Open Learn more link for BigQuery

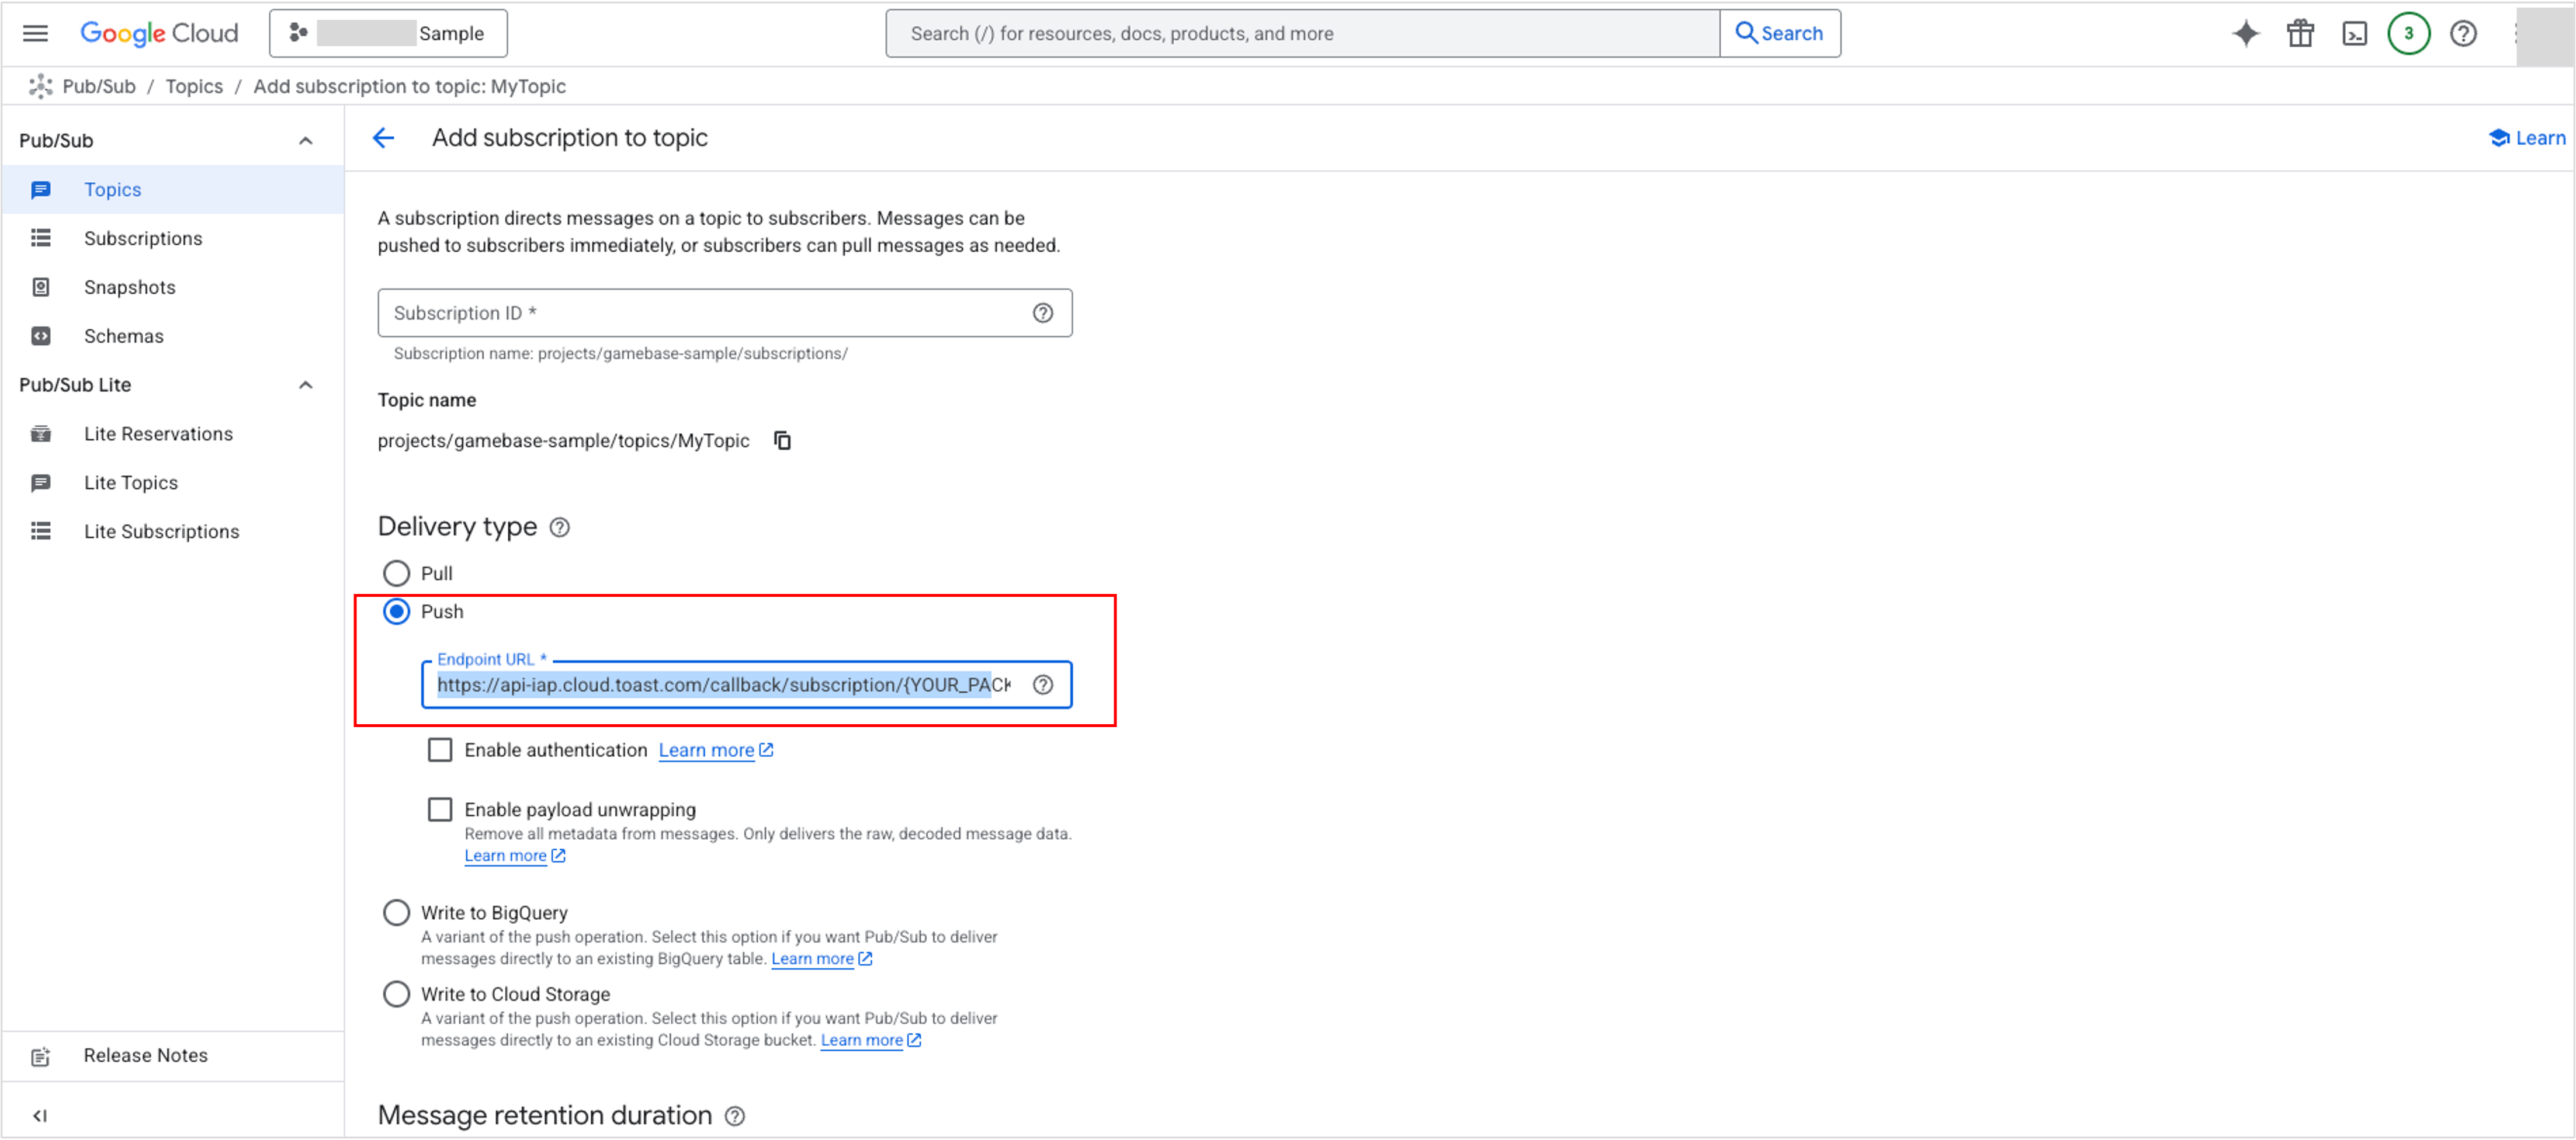(822, 960)
